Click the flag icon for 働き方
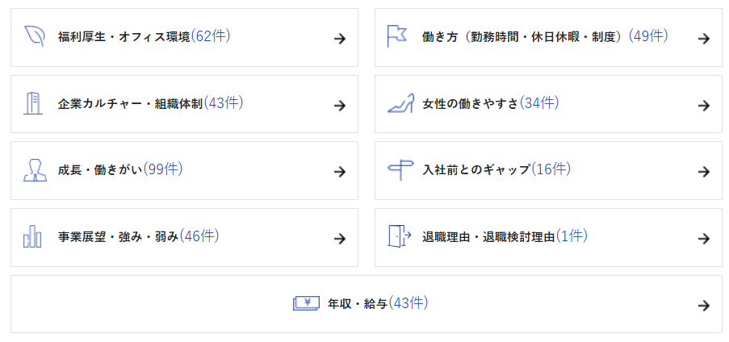The width and height of the screenshot is (729, 342). tap(397, 36)
